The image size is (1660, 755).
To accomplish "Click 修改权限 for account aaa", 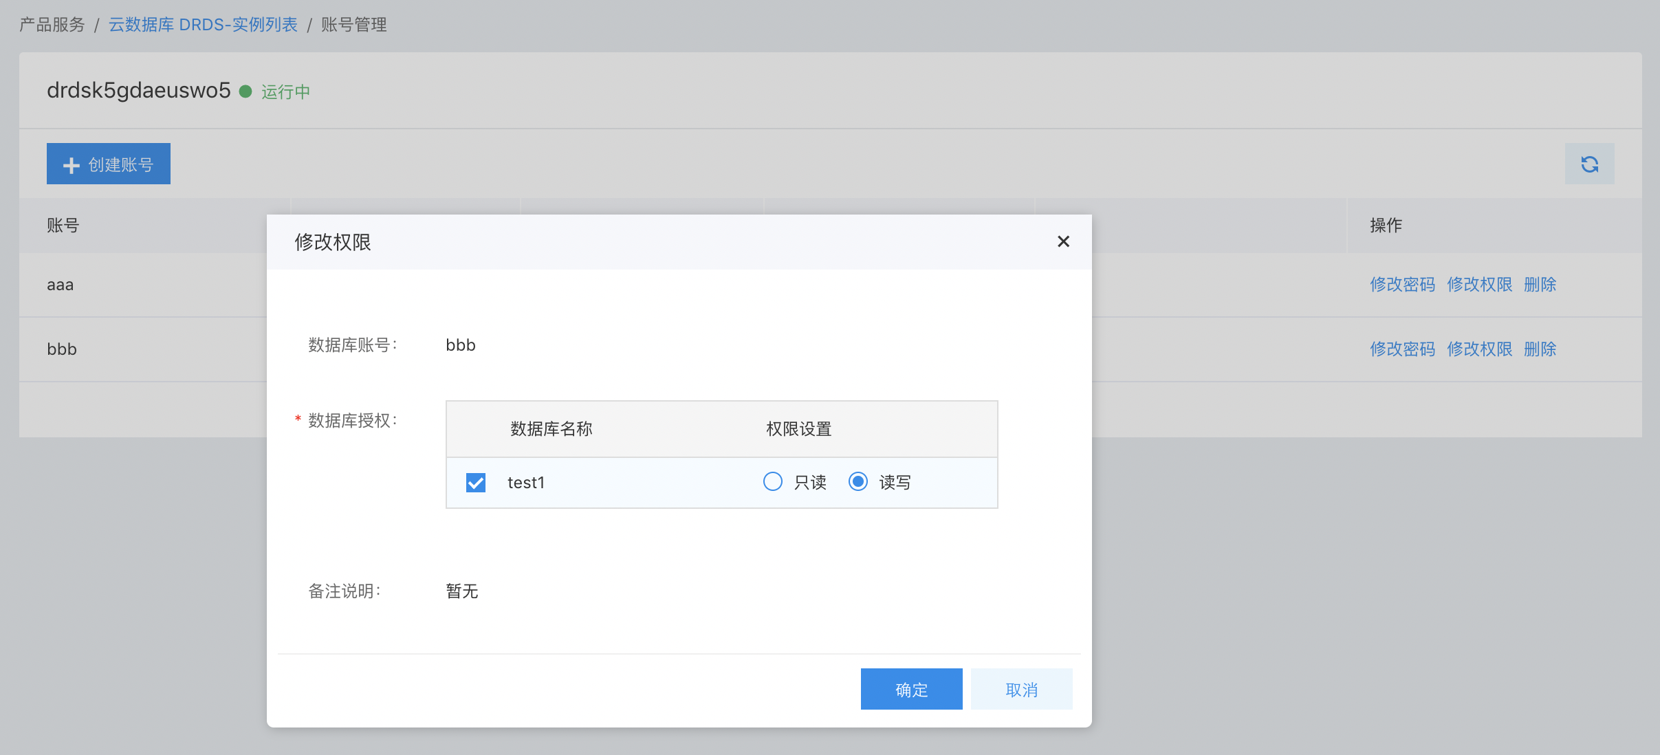I will [1479, 285].
